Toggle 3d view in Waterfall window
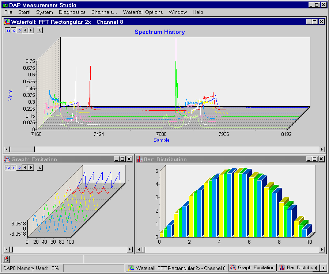The image size is (329, 274). click(8, 30)
